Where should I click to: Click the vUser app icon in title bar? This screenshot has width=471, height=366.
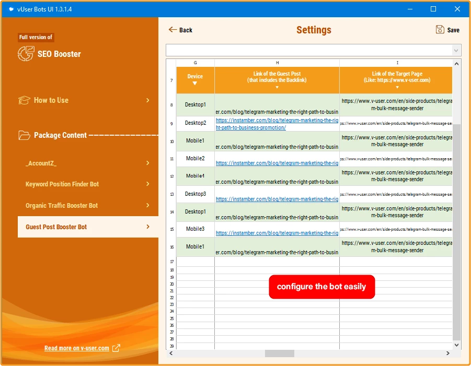pyautogui.click(x=11, y=9)
